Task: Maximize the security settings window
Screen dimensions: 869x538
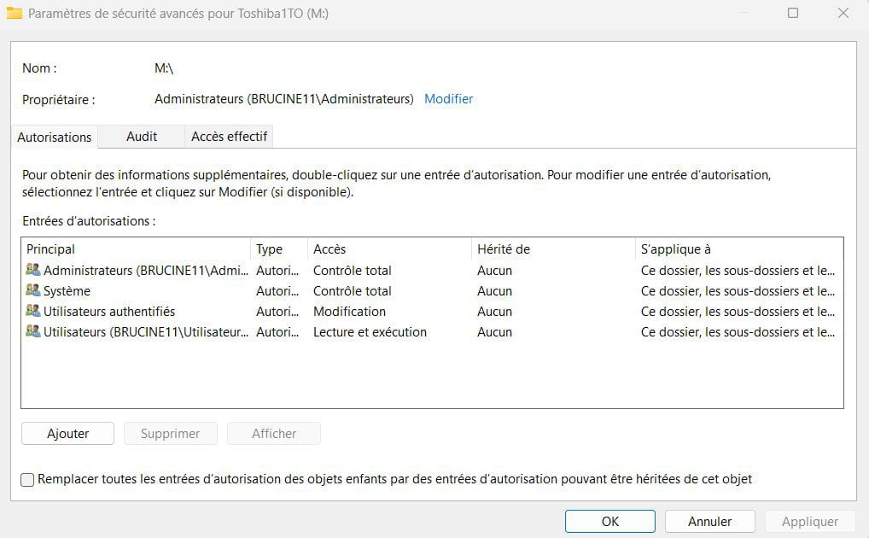Action: pos(793,13)
